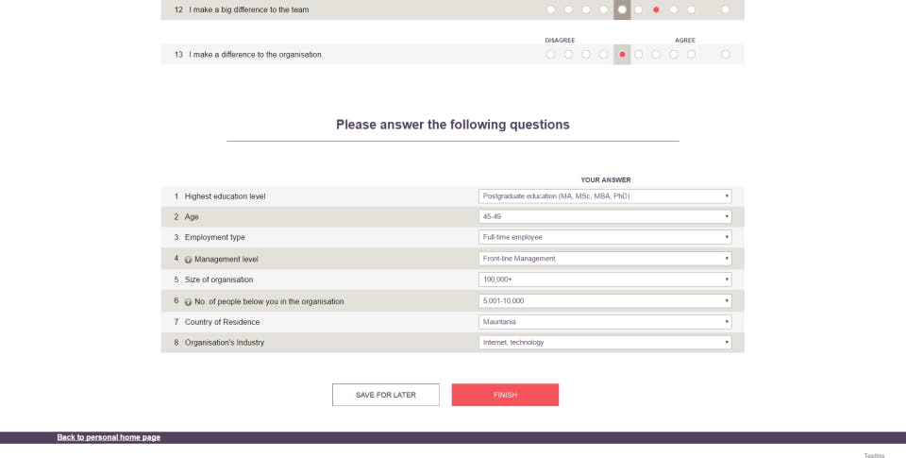
Task: Select the red-filled radio in the big difference to the team row
Action: click(656, 9)
